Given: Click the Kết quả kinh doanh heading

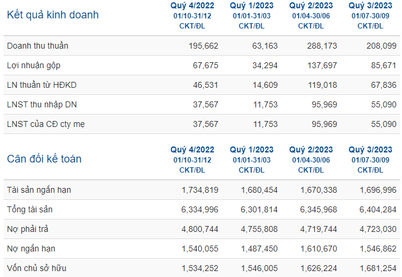Looking at the screenshot, I should pyautogui.click(x=53, y=15).
